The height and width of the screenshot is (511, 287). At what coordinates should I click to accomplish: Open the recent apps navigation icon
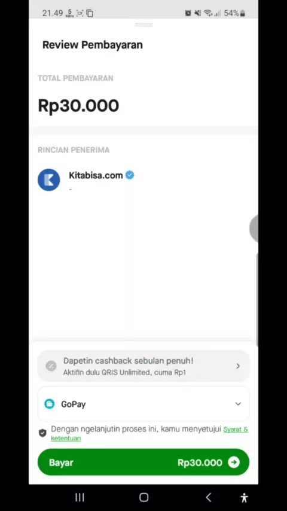click(x=80, y=497)
